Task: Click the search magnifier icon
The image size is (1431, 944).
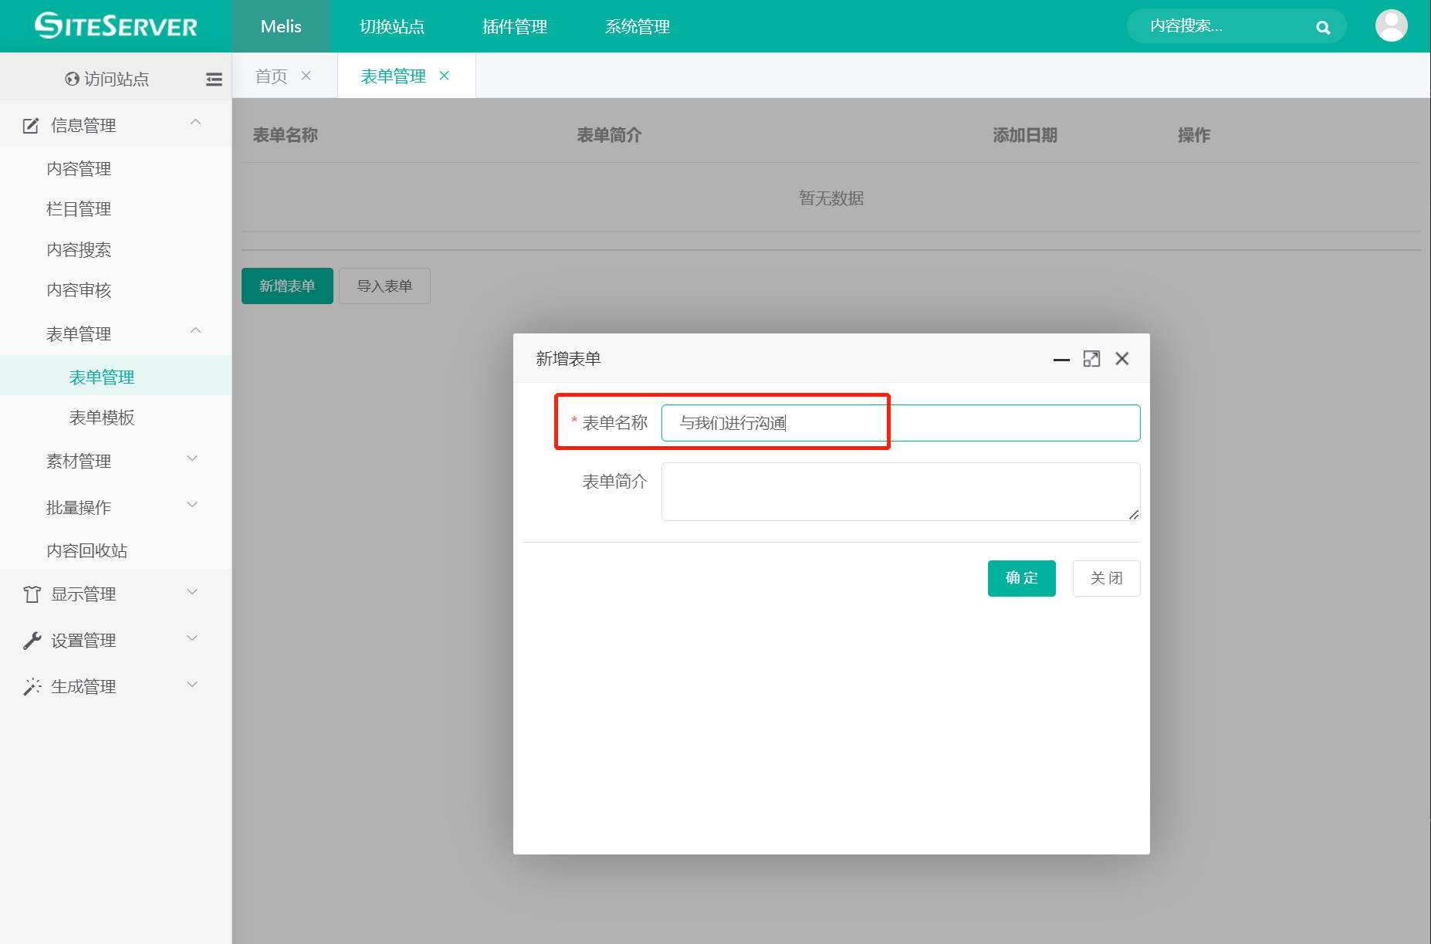Action: coord(1323,28)
